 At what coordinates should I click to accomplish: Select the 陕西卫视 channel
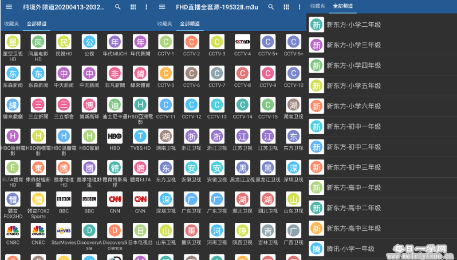coord(242,234)
